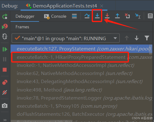Click Run to Cursor icon
The width and height of the screenshot is (154, 122).
[138, 16]
